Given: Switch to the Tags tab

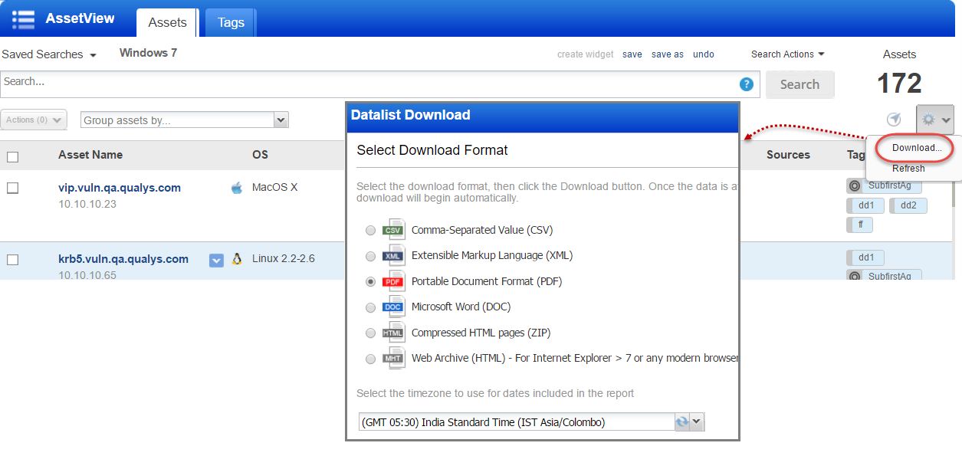Looking at the screenshot, I should [x=231, y=22].
